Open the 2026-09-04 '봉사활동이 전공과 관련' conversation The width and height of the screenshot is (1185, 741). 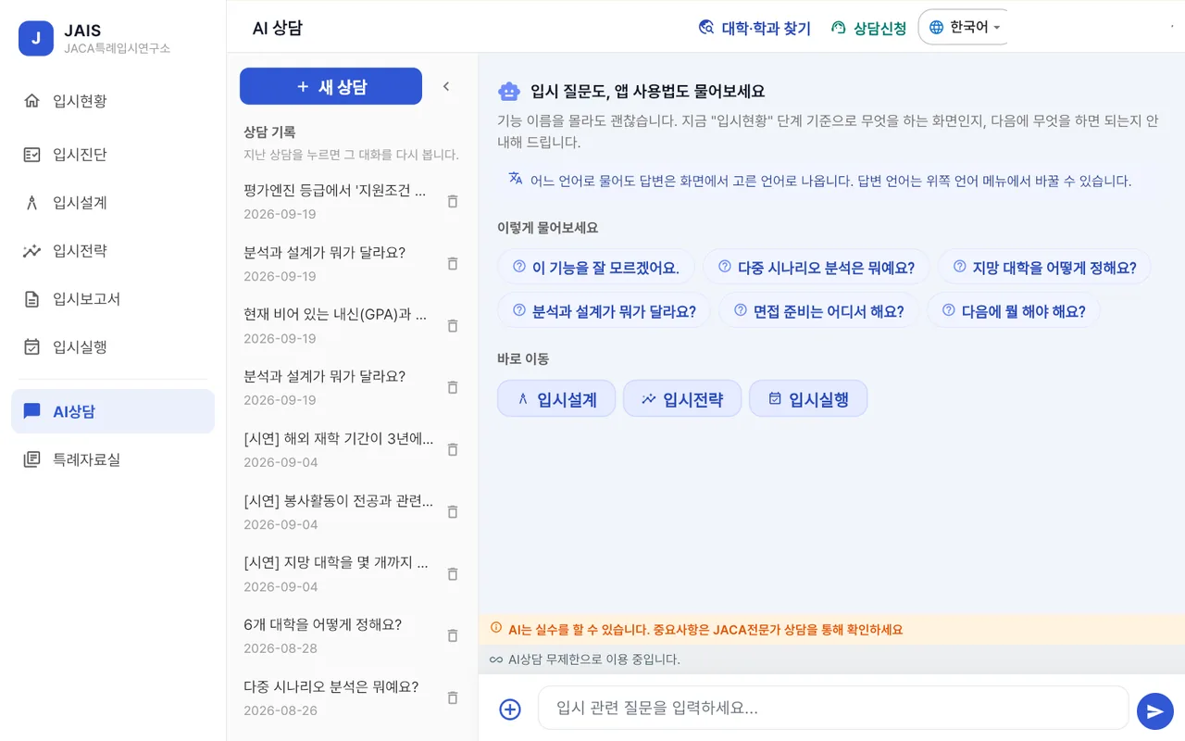(338, 511)
